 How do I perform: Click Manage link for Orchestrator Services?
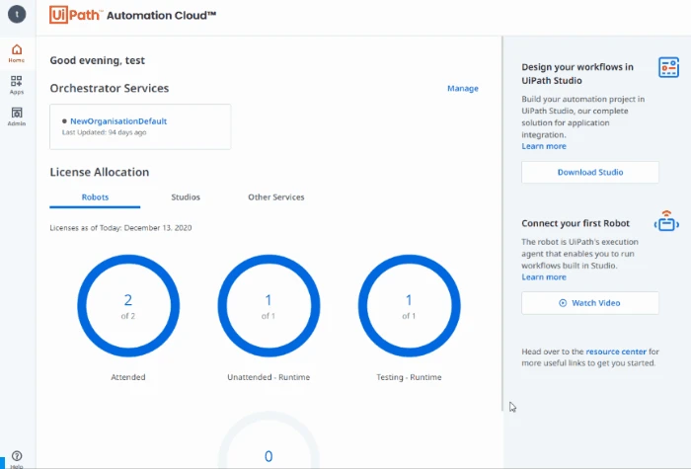coord(463,88)
